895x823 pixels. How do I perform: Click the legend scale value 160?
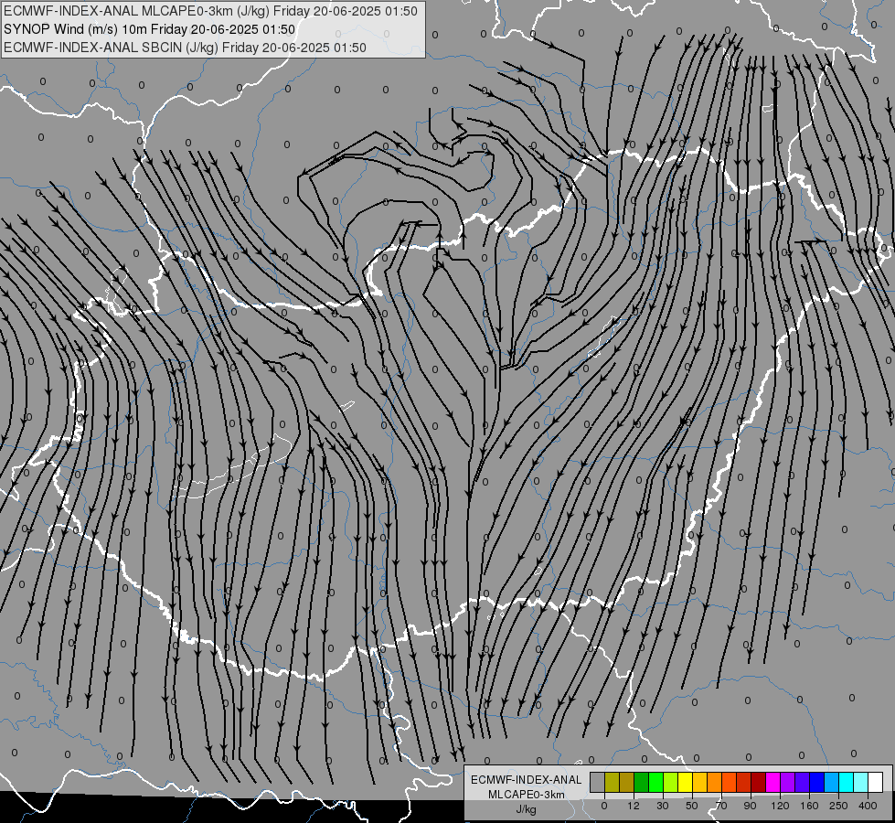[x=809, y=806]
